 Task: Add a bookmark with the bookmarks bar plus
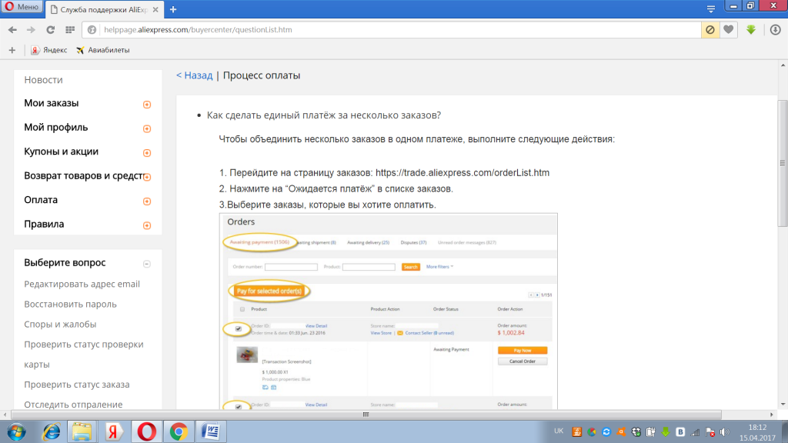coord(12,50)
